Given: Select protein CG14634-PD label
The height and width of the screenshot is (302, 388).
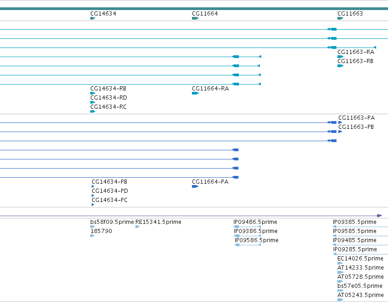Looking at the screenshot, I should pyautogui.click(x=110, y=191).
